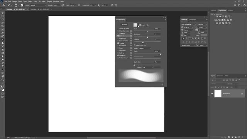
Task: Click the Faux Bold style icon
Action: coord(183,39)
